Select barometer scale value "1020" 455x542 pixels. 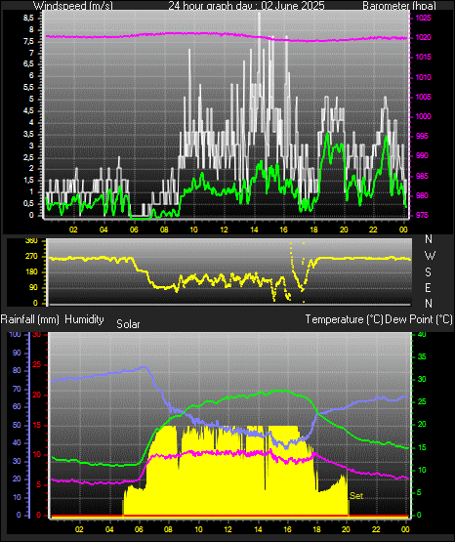click(x=423, y=37)
